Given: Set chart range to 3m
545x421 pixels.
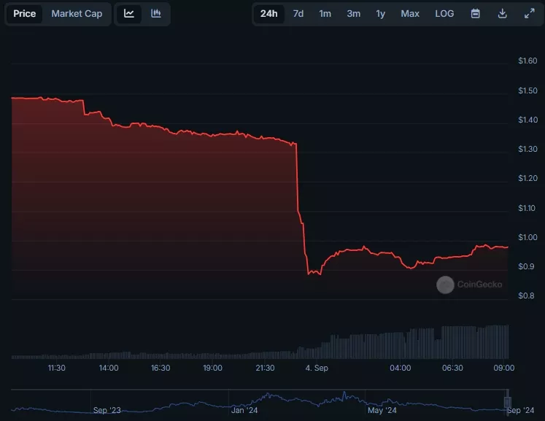Looking at the screenshot, I should 353,14.
